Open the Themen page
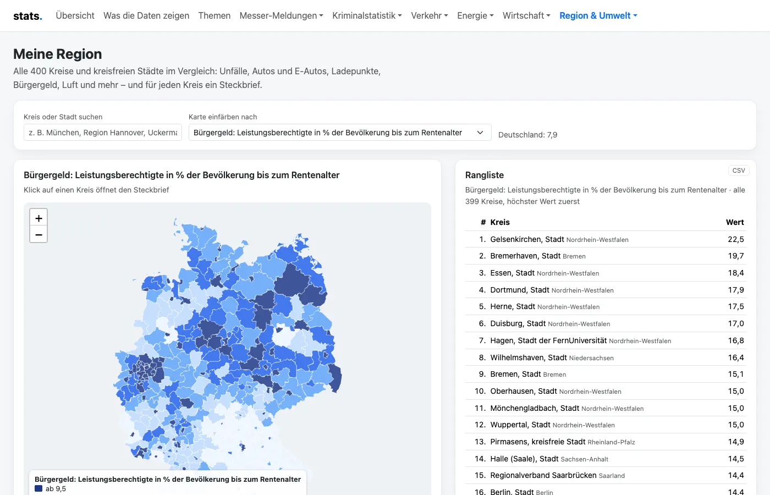770x495 pixels. [x=215, y=15]
